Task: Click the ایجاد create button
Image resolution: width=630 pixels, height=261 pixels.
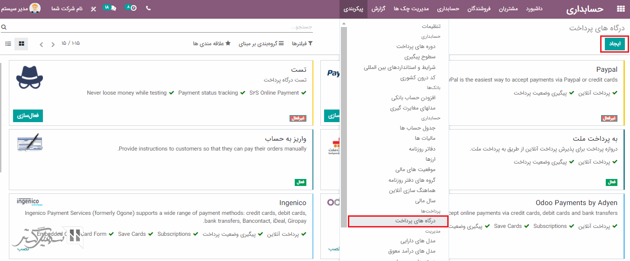Action: coord(614,44)
